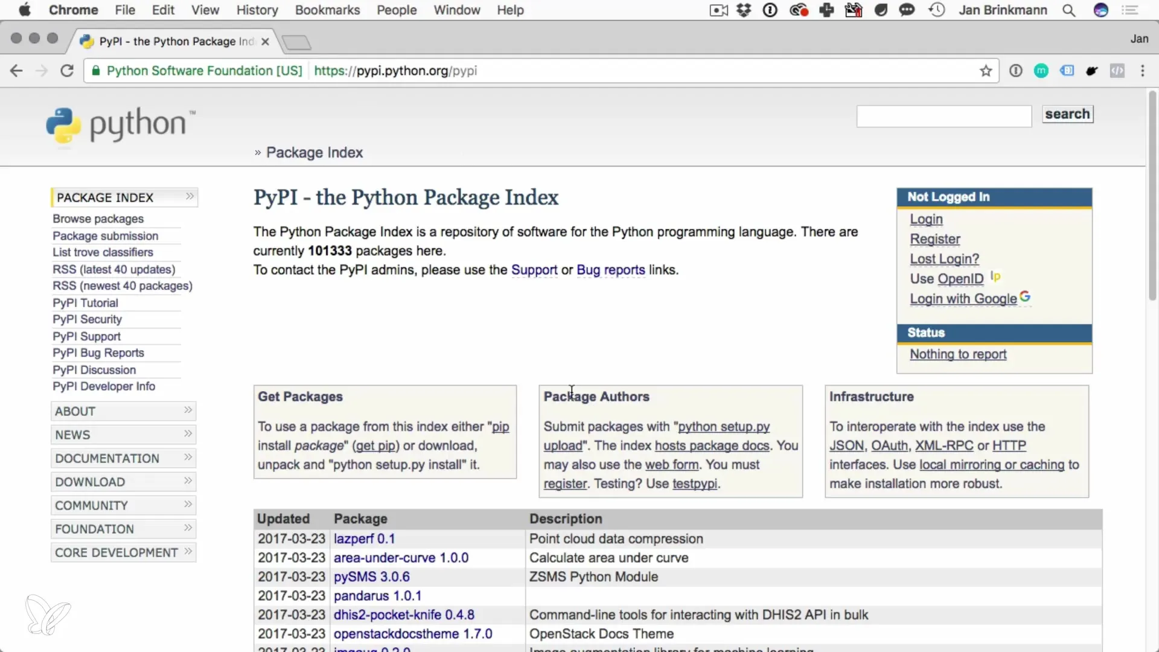Open Notification Center list icon

point(1129,10)
